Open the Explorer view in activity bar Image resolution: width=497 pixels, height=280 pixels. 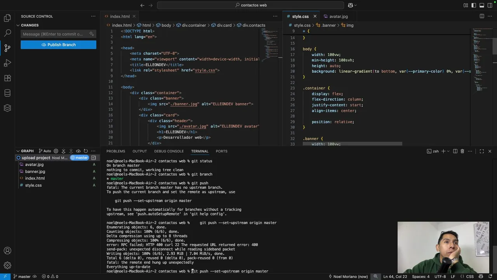click(x=7, y=18)
